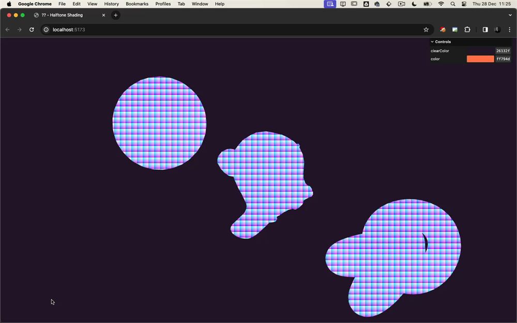Open the Help menu

(x=220, y=4)
